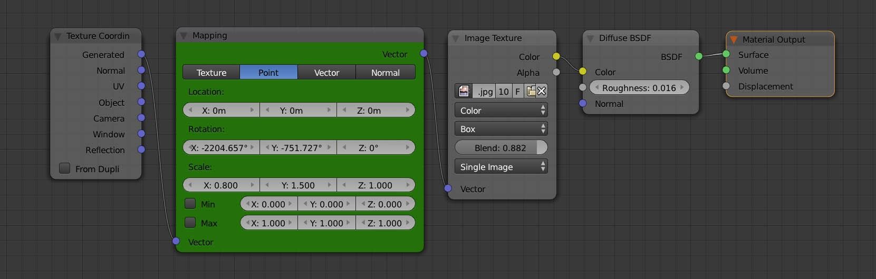876x279 pixels.
Task: Open image file folder icon in Image Texture
Action: tap(531, 91)
